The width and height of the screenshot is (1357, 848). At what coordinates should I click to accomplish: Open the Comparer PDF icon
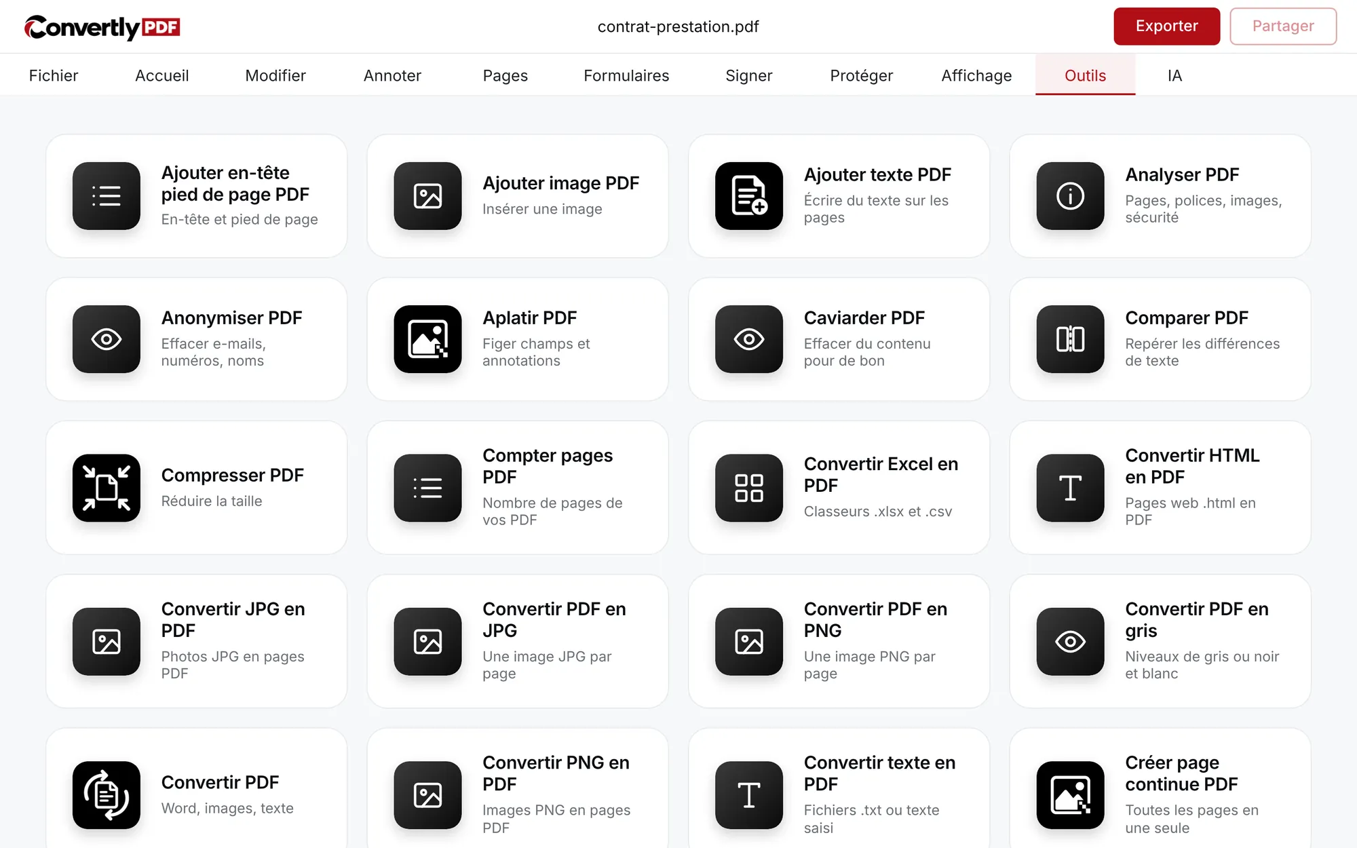[1070, 339]
